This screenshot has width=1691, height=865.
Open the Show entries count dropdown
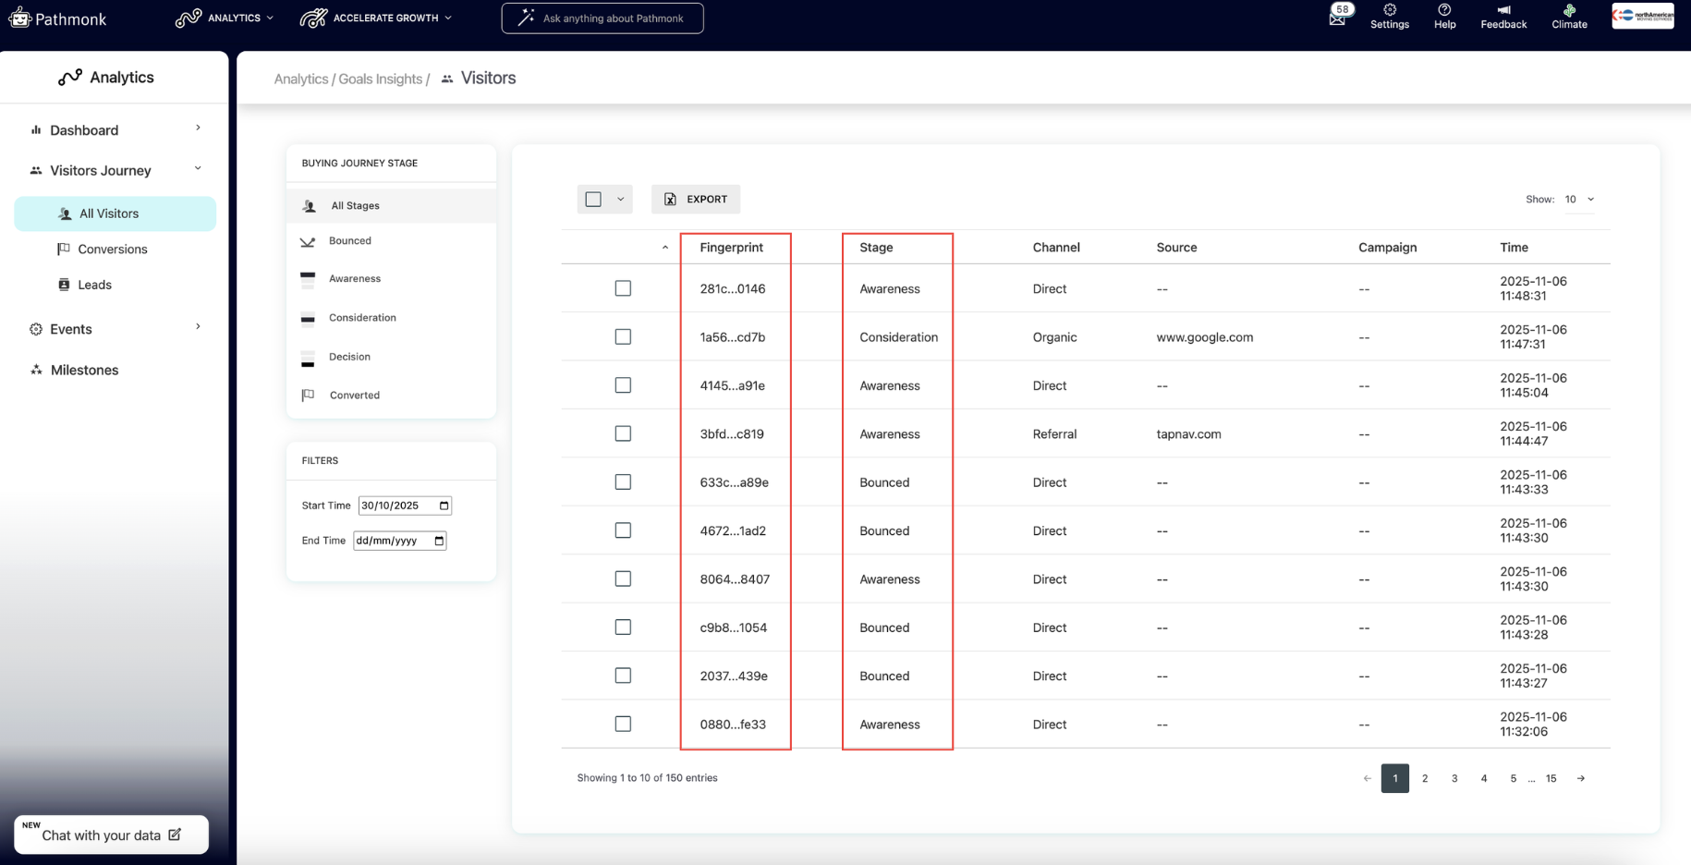tap(1579, 200)
